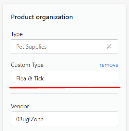Click the magic wand icon in Type field
129x131 pixels.
click(109, 46)
